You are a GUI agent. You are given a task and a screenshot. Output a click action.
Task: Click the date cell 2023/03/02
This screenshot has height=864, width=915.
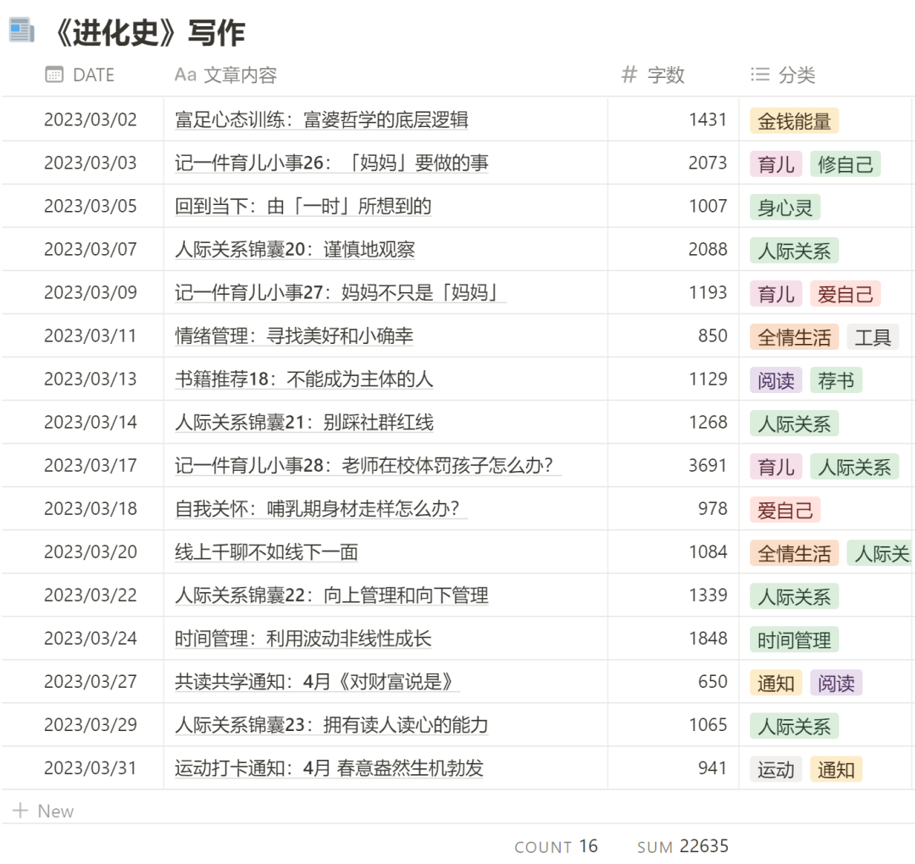tap(91, 119)
